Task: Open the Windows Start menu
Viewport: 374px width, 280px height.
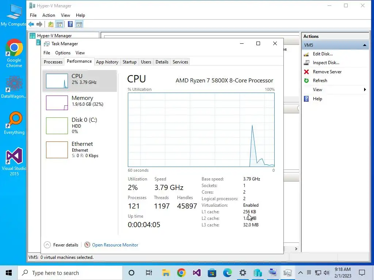Action: point(9,273)
